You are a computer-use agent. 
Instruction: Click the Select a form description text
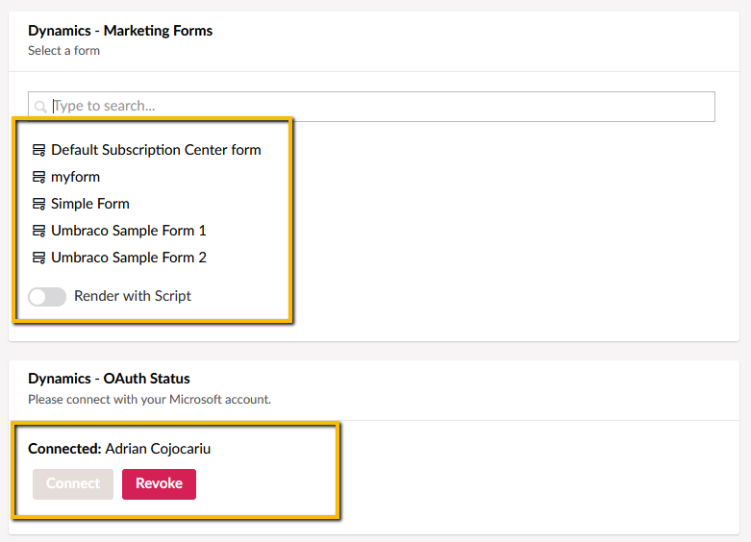click(x=63, y=50)
